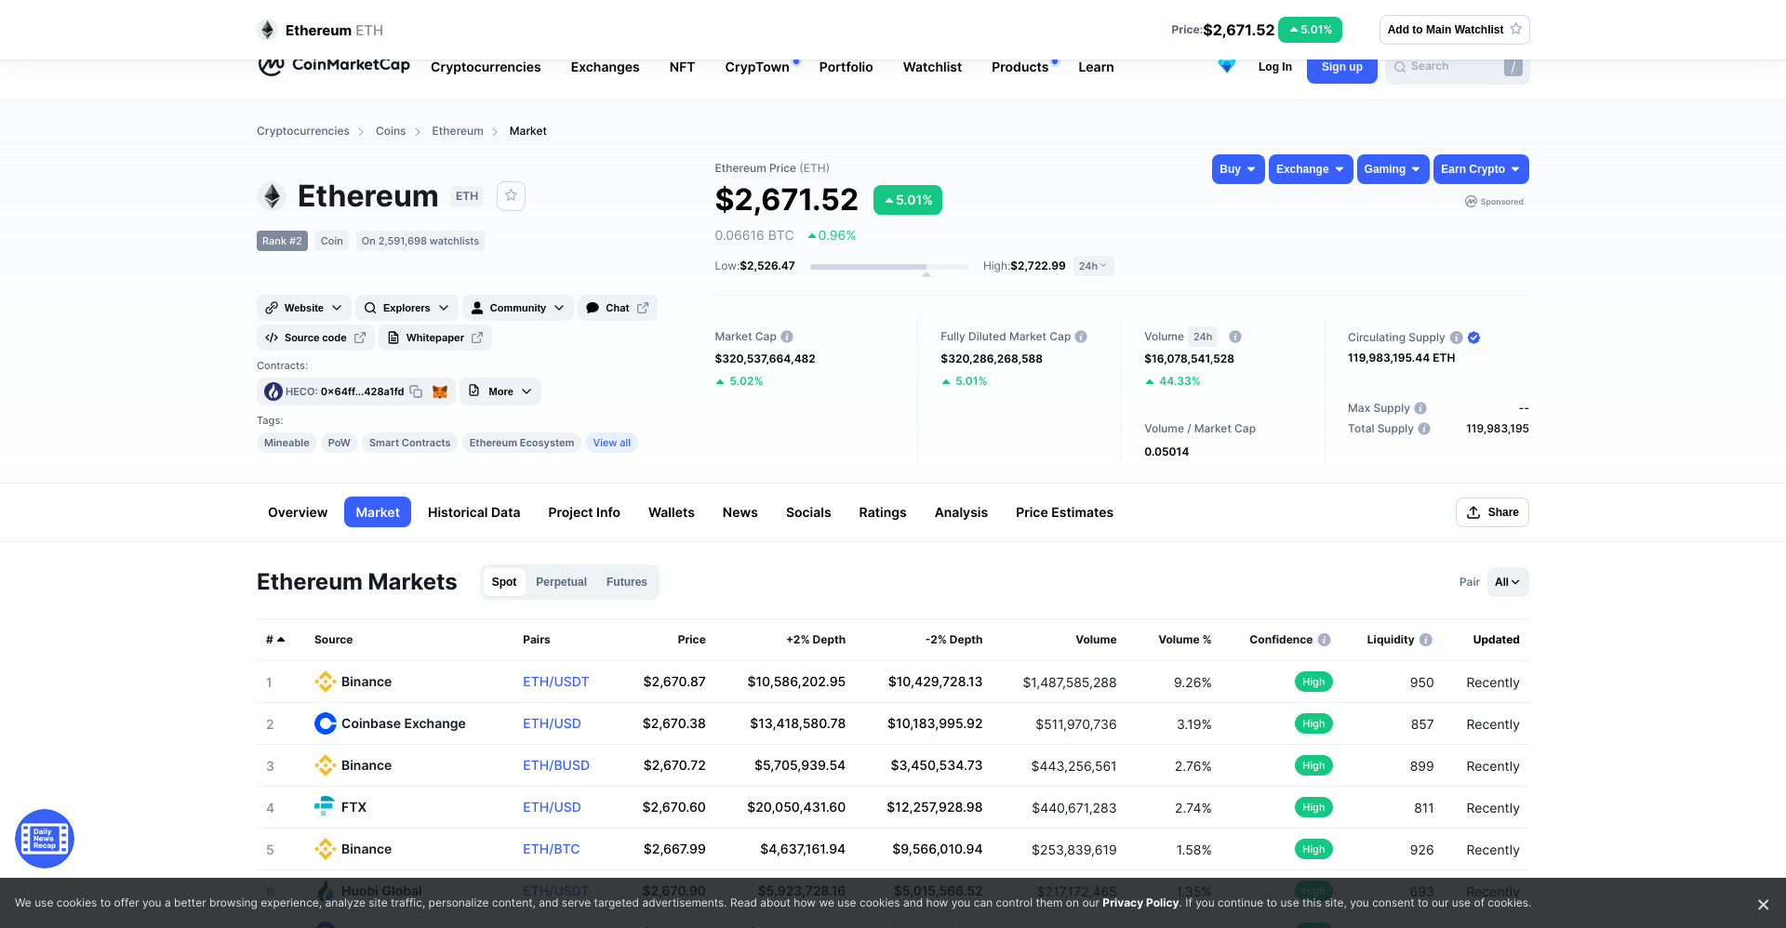Open the Historical Data tab
Screen dimensions: 1786x928
point(473,512)
